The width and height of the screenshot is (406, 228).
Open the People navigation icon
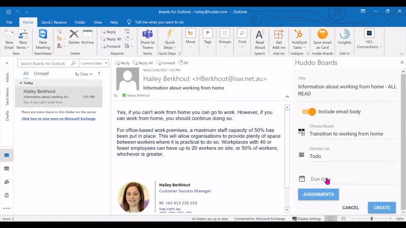click(7, 182)
